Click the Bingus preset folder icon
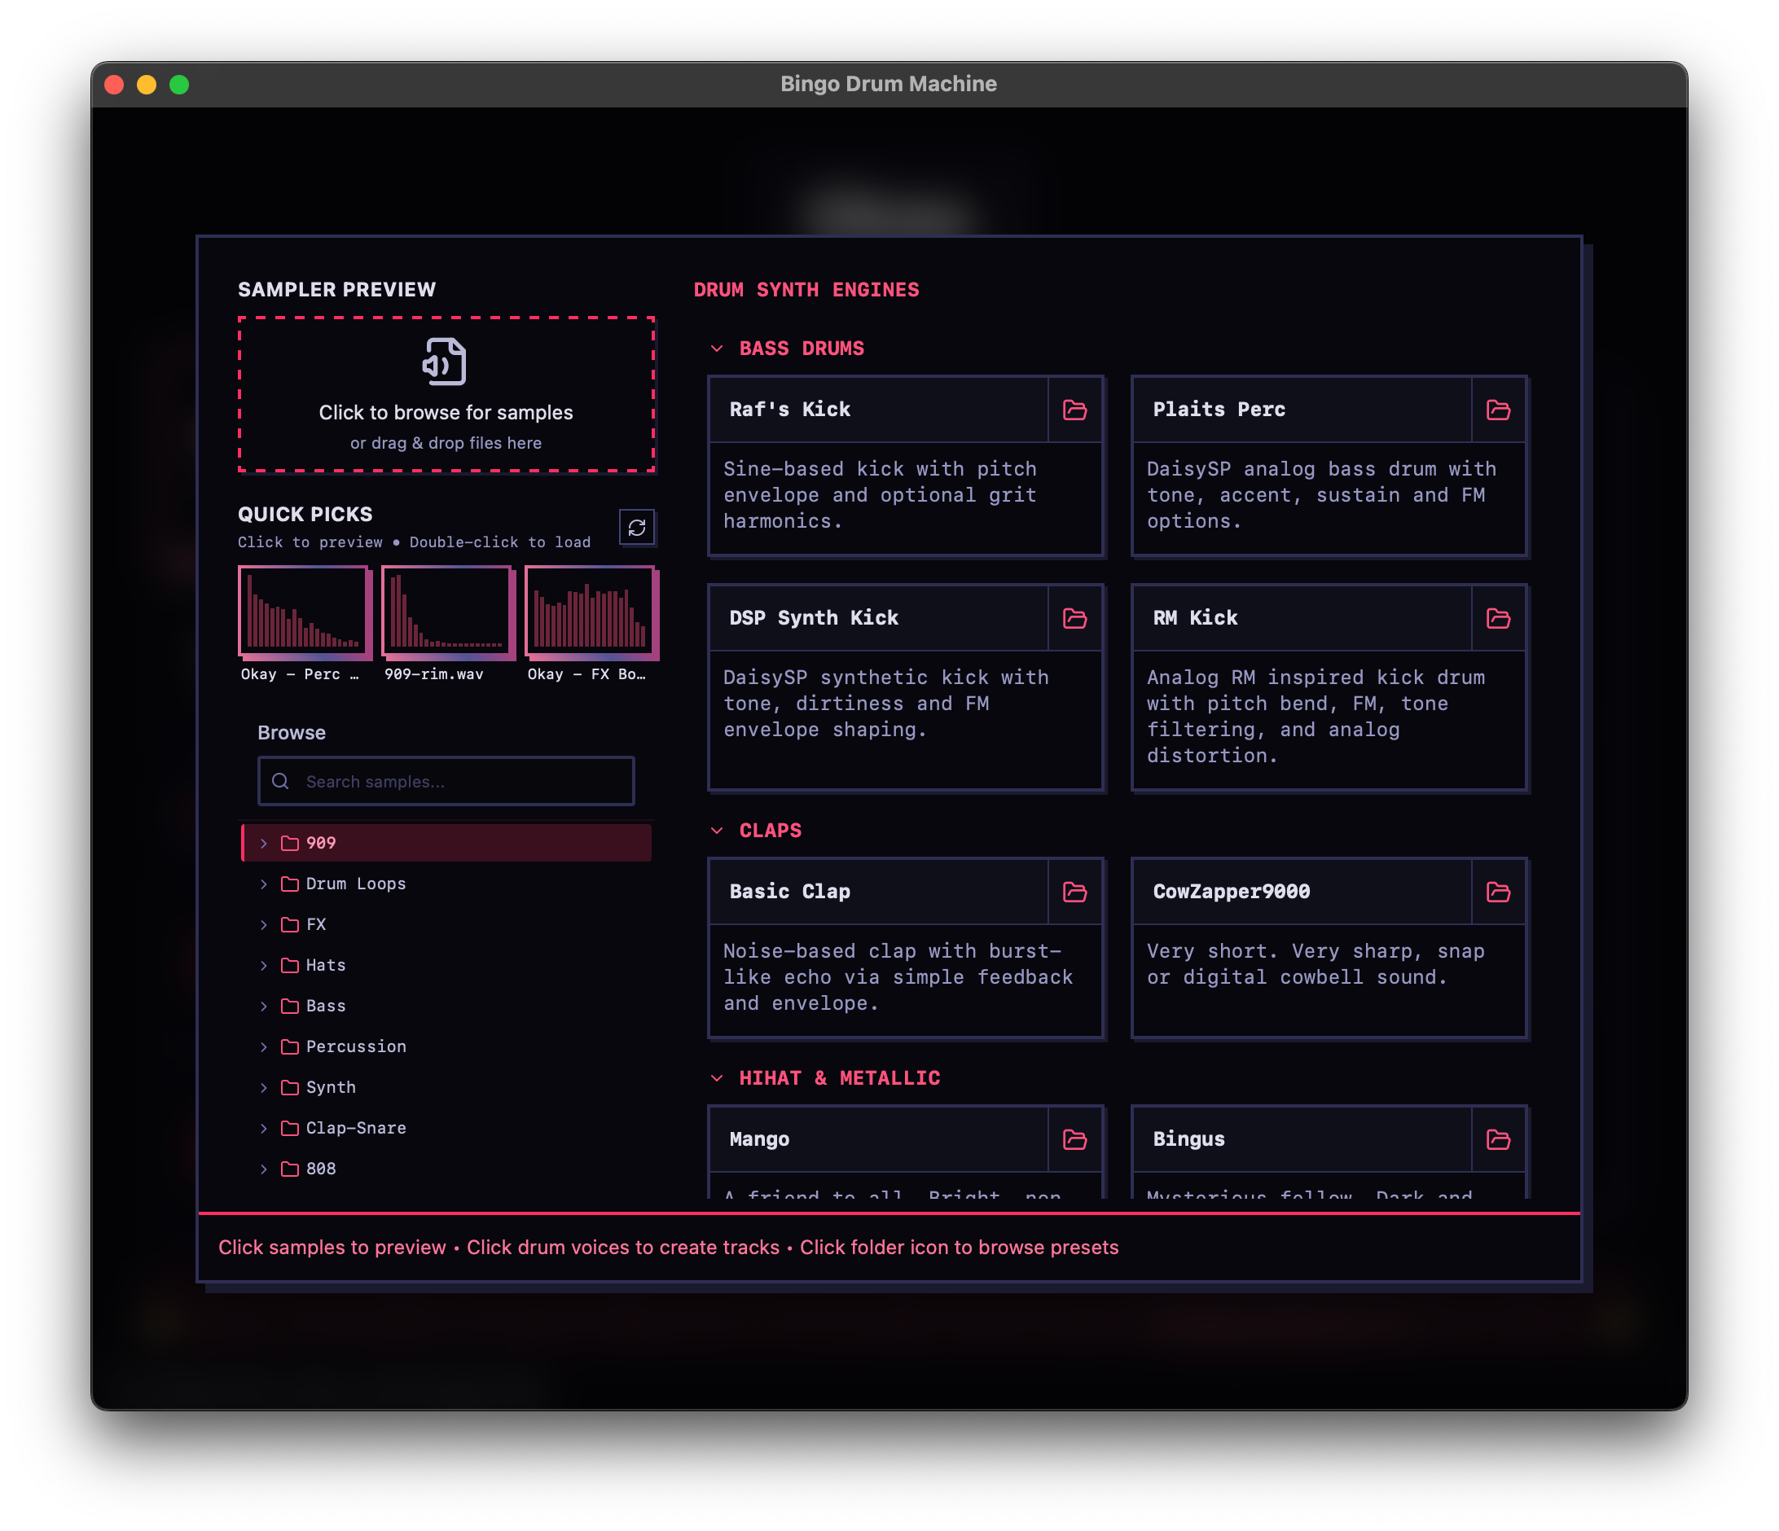Viewport: 1779px width, 1531px height. (1497, 1139)
